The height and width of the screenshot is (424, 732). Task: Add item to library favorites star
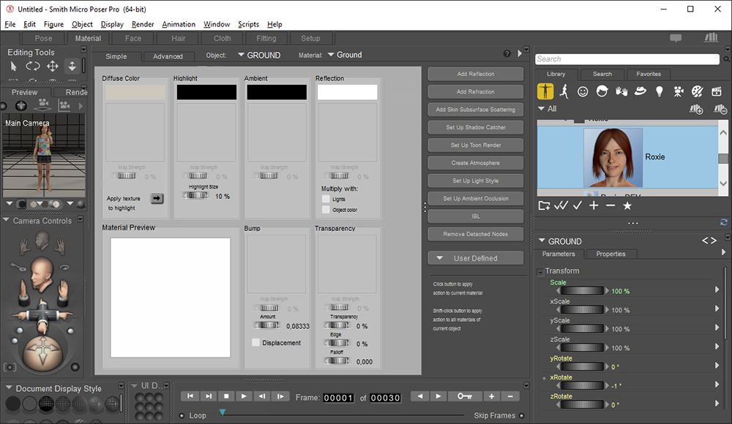coord(627,205)
